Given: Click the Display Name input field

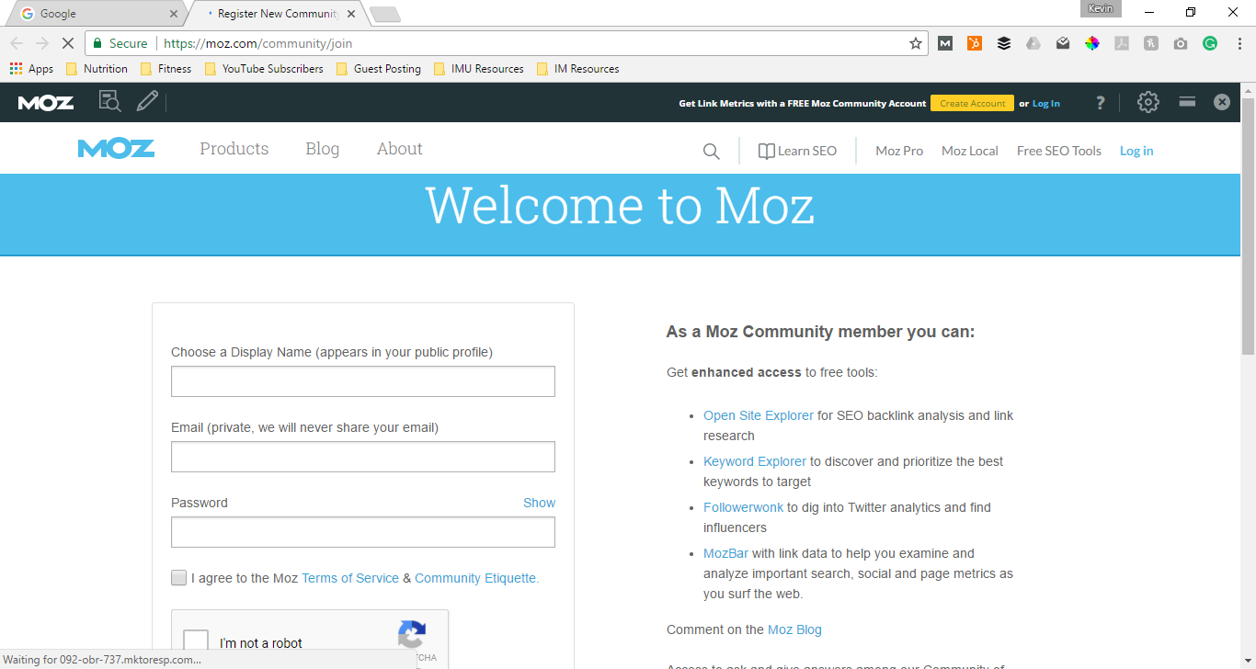Looking at the screenshot, I should pyautogui.click(x=363, y=381).
